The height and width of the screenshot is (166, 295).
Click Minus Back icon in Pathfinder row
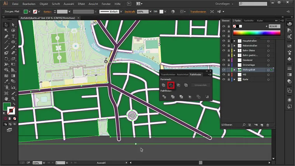pos(207,97)
